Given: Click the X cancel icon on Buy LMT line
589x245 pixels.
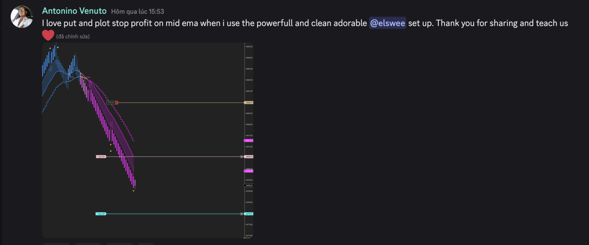Looking at the screenshot, I should pyautogui.click(x=242, y=214).
